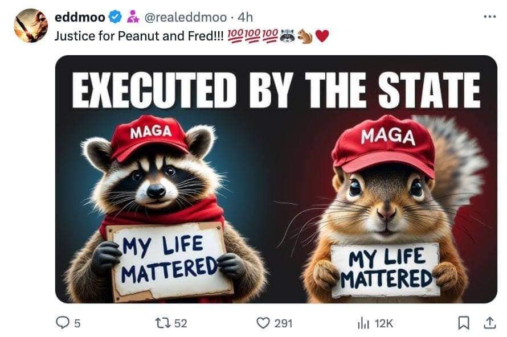Click the pink badge beside the verified checkmark
Image resolution: width=507 pixels, height=337 pixels.
coord(133,18)
